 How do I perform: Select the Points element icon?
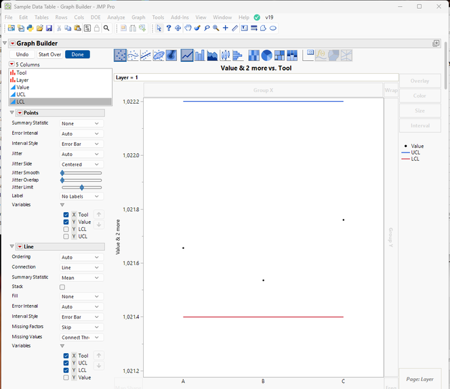click(x=121, y=56)
